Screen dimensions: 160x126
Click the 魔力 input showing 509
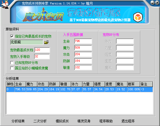click(83, 48)
